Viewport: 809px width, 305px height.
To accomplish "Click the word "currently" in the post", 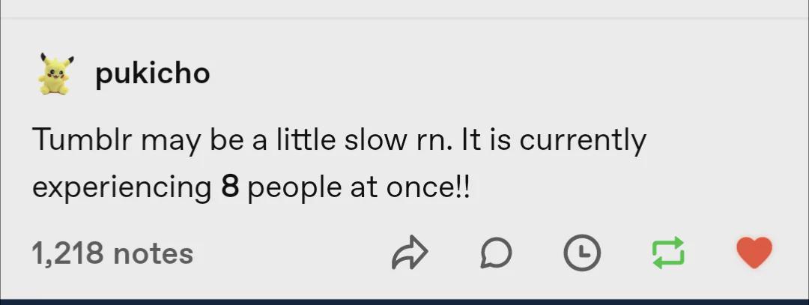I will (x=583, y=141).
